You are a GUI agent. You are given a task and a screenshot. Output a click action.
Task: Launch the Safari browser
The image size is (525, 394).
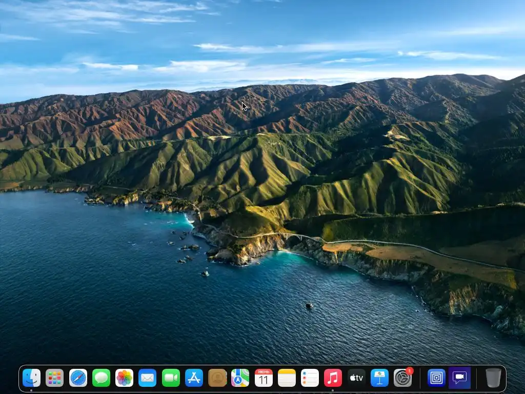coord(78,378)
